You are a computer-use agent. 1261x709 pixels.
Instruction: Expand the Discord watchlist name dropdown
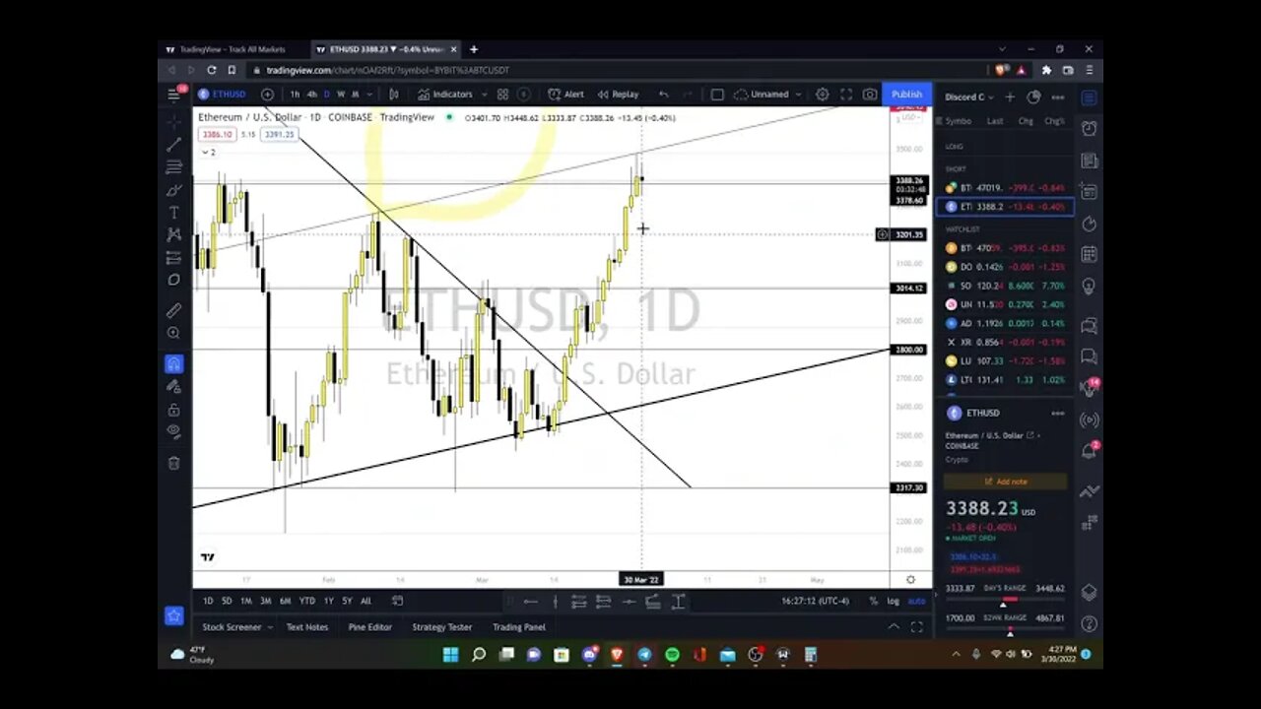pyautogui.click(x=969, y=97)
